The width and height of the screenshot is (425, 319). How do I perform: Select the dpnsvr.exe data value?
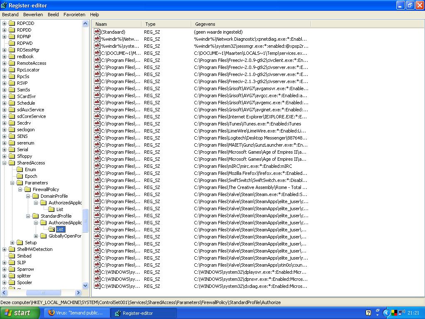pyautogui.click(x=251, y=279)
